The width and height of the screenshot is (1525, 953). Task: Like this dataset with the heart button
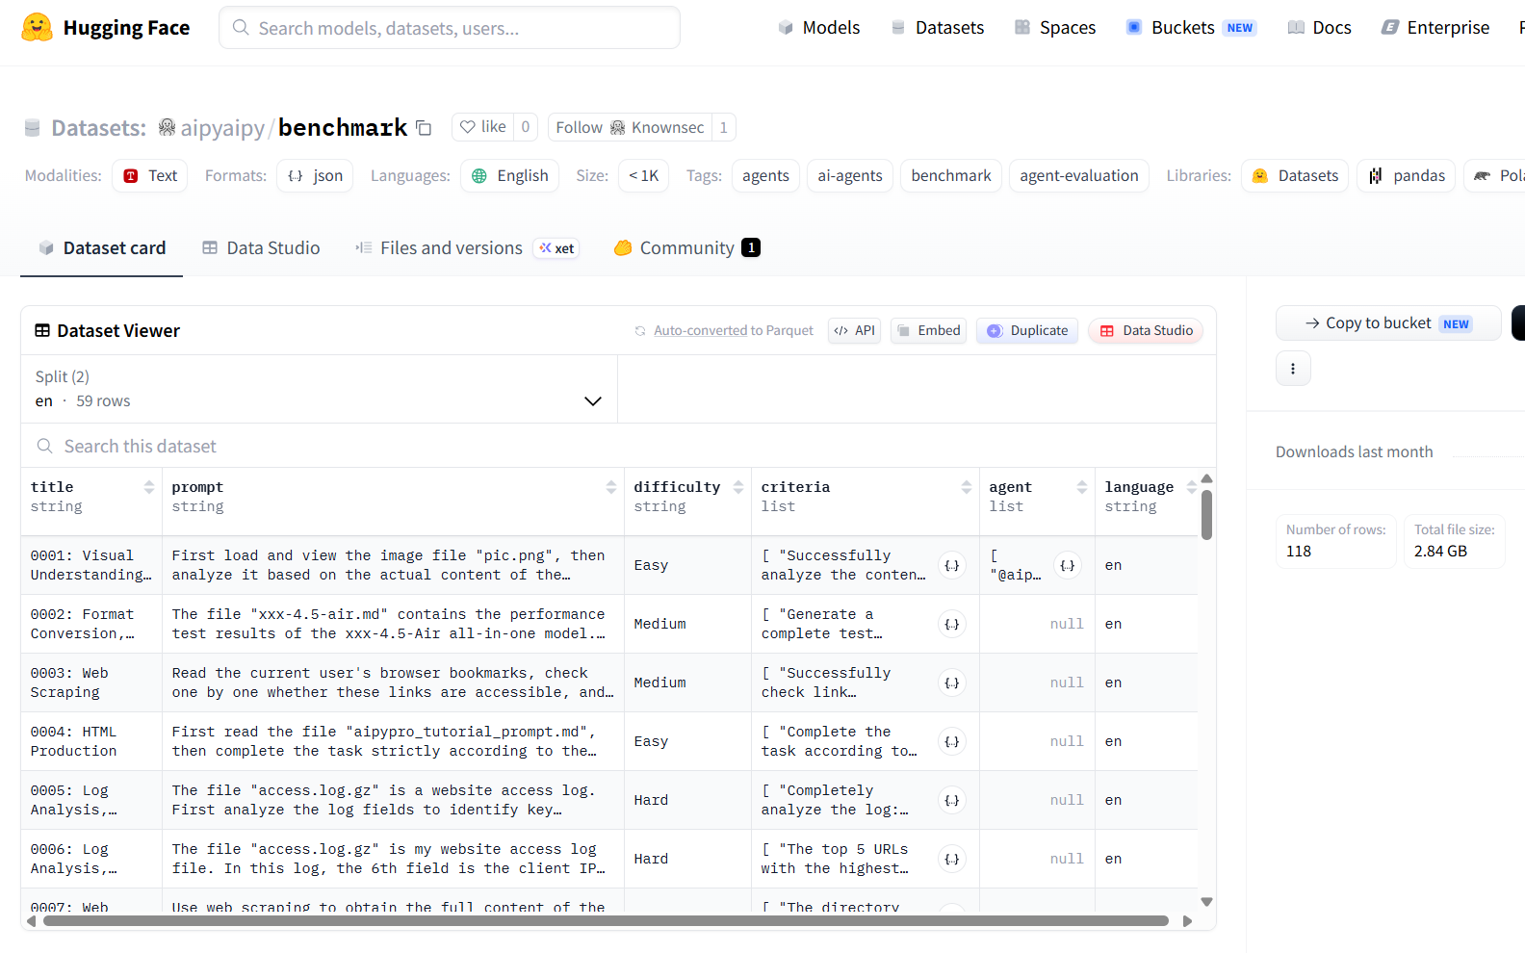pos(482,127)
